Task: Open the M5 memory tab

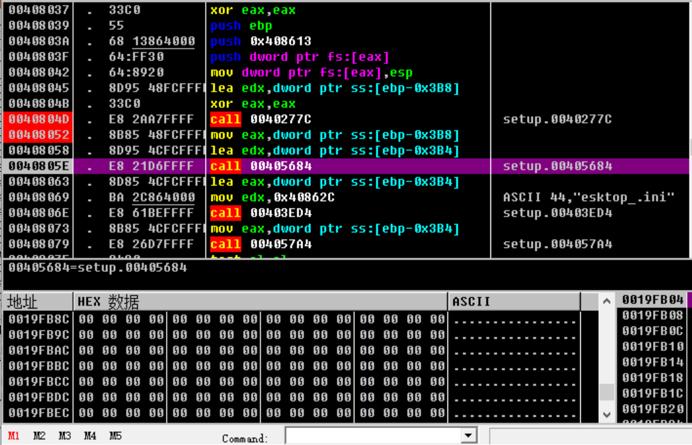Action: pyautogui.click(x=116, y=436)
